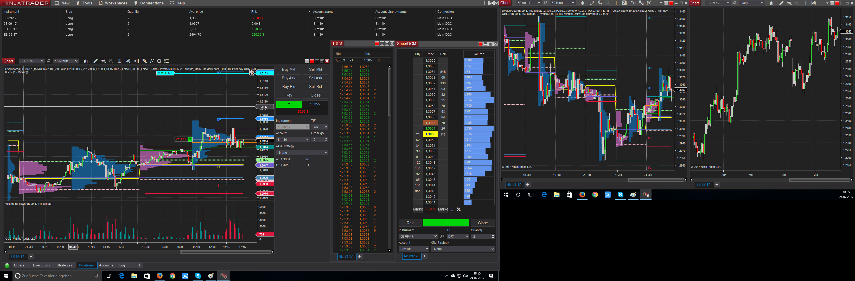Open the New menu

[62, 3]
